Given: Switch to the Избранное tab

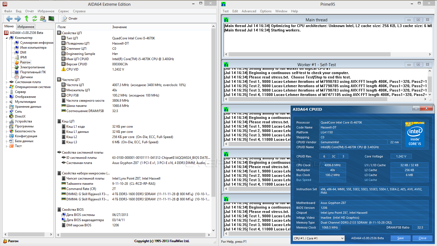Looking at the screenshot, I should (x=26, y=27).
